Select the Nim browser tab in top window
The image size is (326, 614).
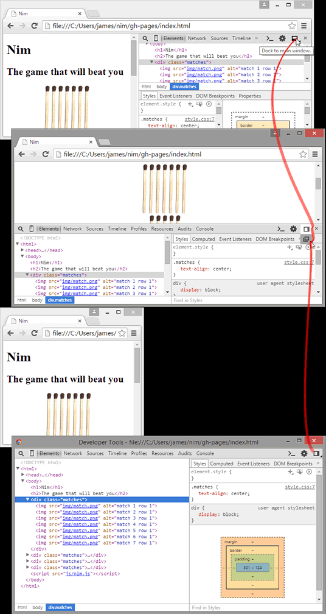pos(46,13)
